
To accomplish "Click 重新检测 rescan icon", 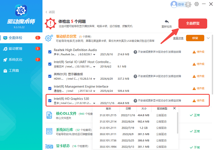I will coord(167,22).
